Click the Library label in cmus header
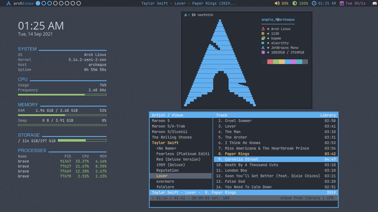Image resolution: width=378 pixels, height=212 pixels. pos(328,115)
